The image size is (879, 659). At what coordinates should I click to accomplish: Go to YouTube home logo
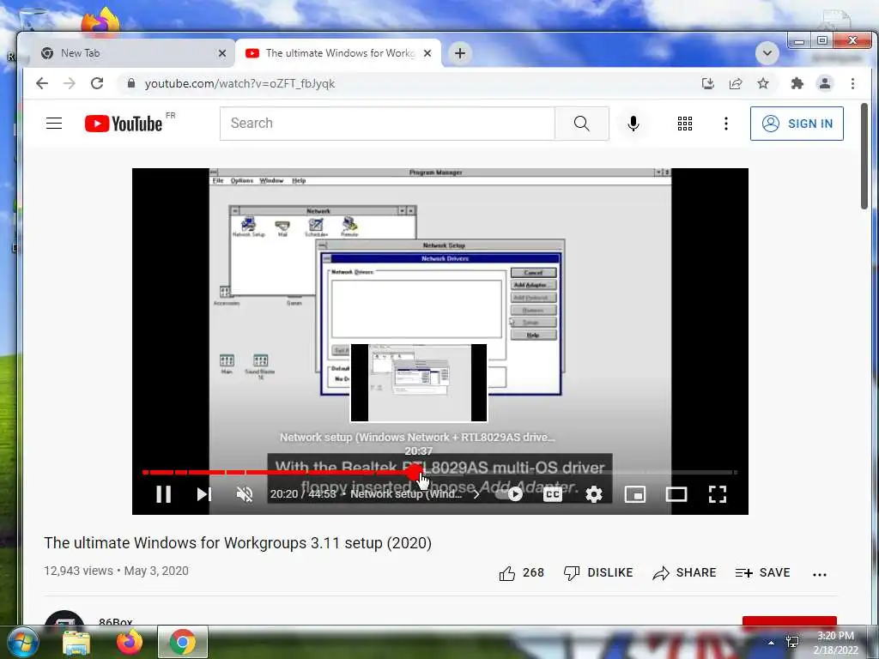click(x=124, y=124)
